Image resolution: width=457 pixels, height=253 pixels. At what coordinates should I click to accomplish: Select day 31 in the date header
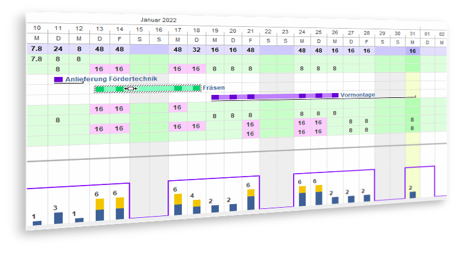(x=412, y=34)
